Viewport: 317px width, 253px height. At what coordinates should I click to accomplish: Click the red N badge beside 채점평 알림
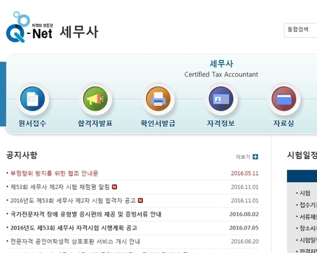coord(114,187)
